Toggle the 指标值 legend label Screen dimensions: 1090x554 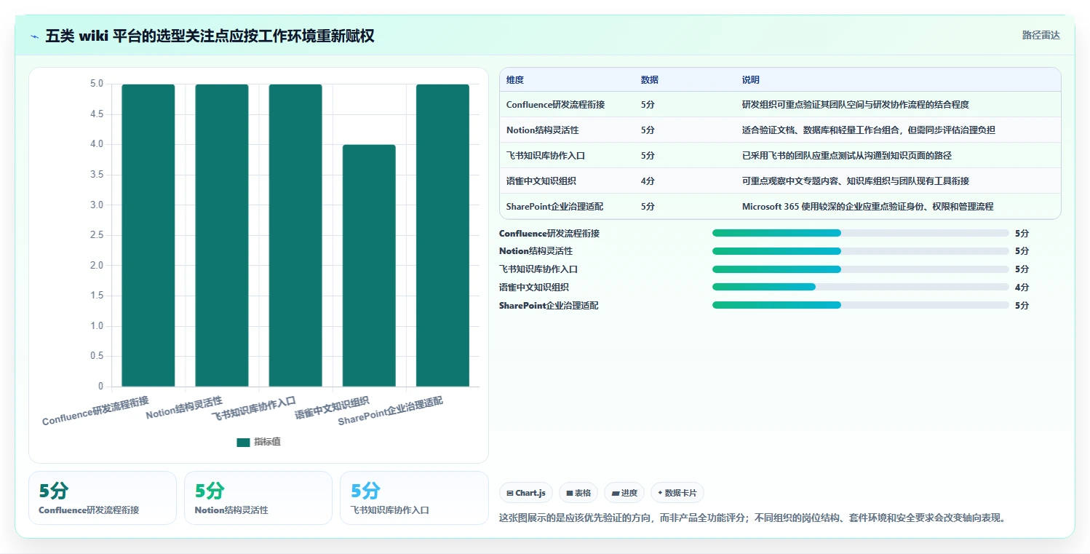point(267,443)
